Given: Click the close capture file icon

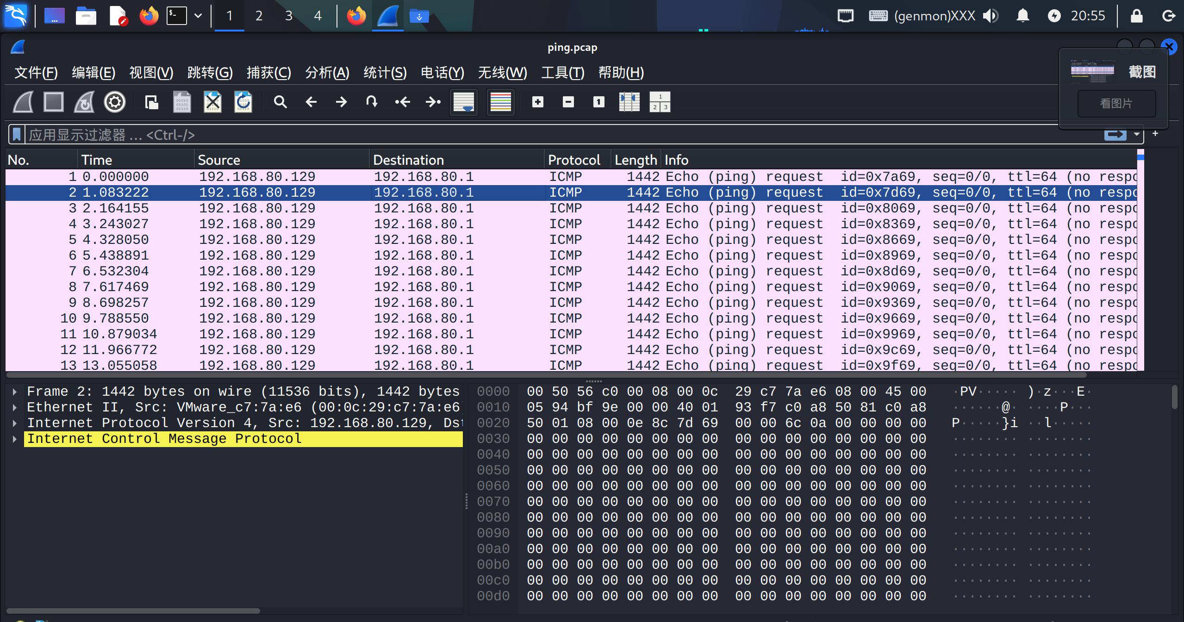Looking at the screenshot, I should 212,102.
